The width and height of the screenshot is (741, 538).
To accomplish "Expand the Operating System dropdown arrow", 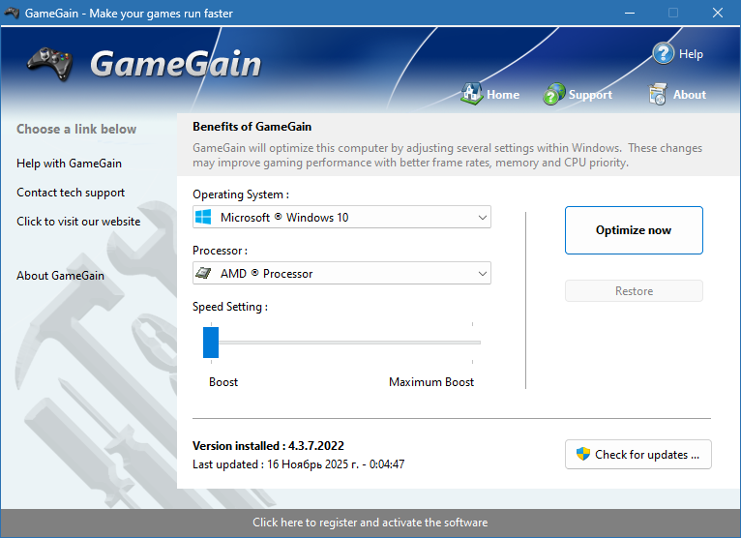I will coord(482,218).
